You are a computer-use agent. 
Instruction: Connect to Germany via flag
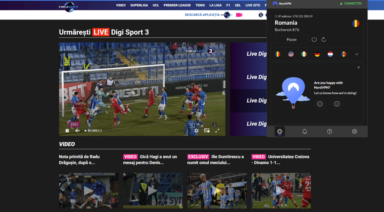pos(317,54)
